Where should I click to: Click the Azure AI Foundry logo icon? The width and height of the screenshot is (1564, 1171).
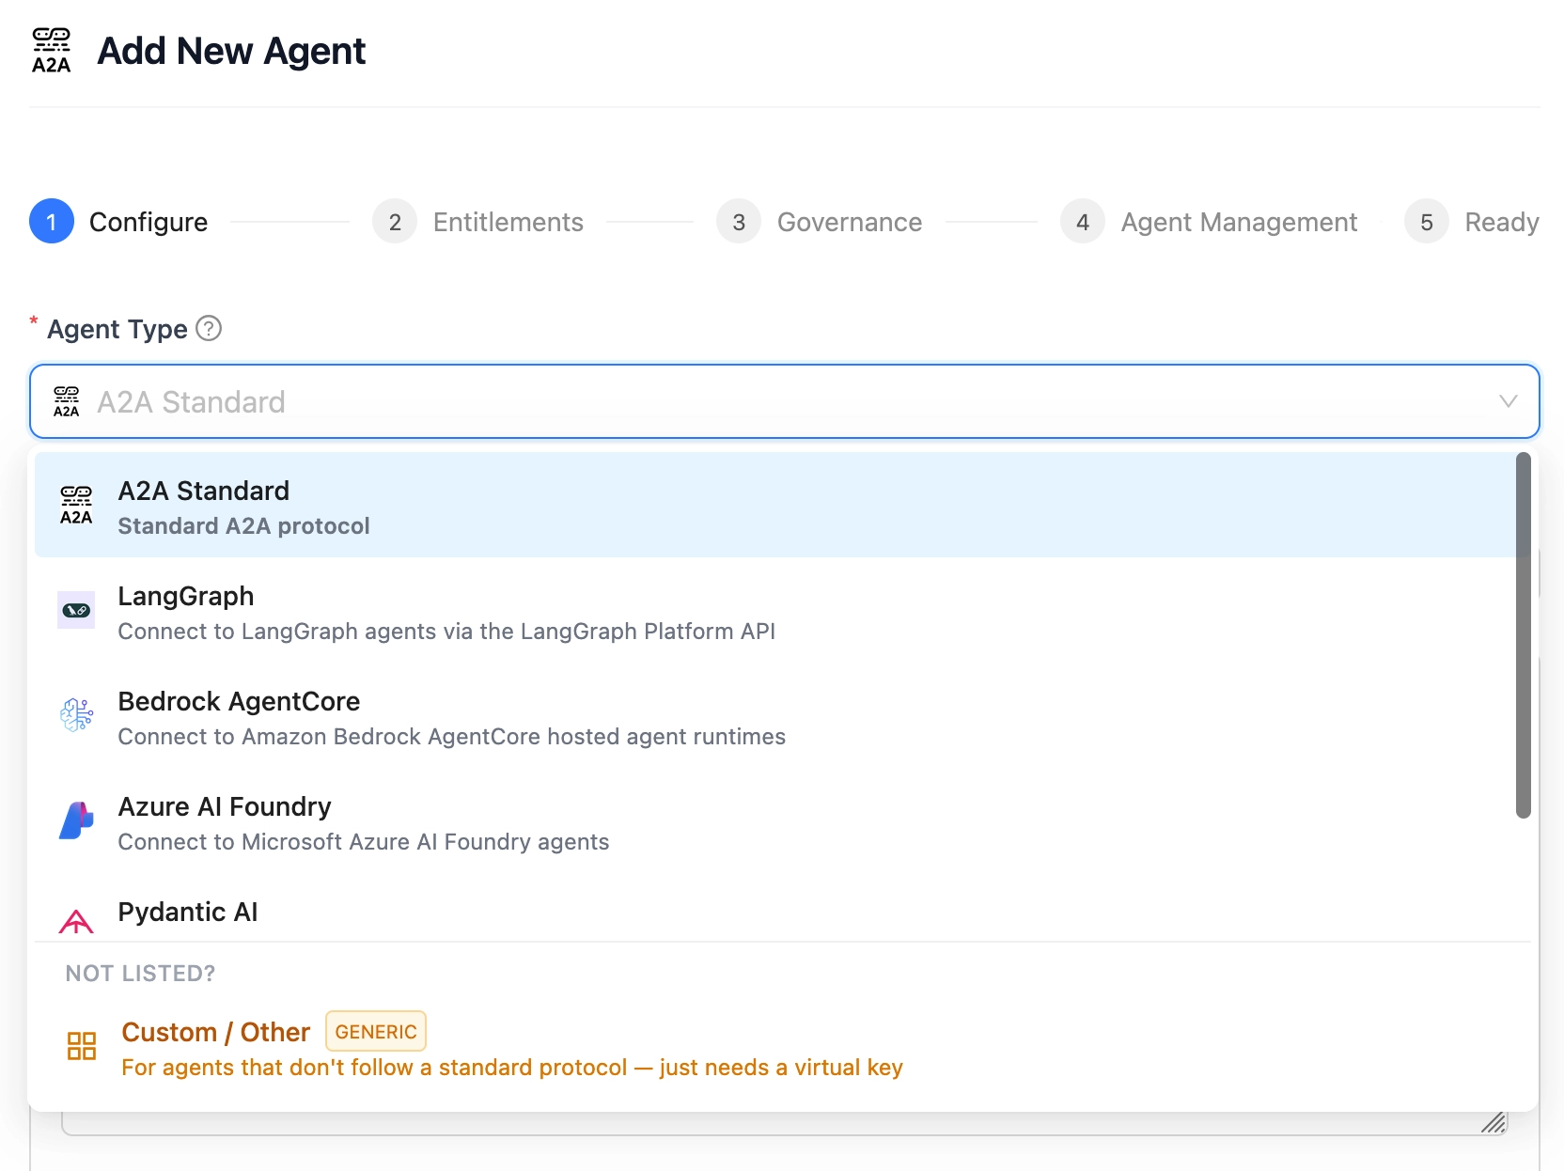click(76, 820)
